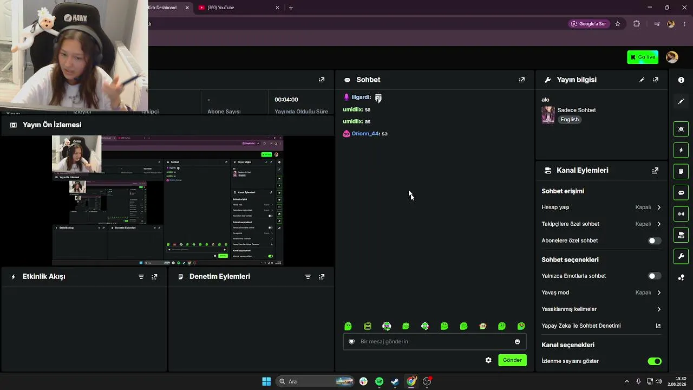Insert the last green emote in the row
This screenshot has height=390, width=693.
tap(521, 326)
